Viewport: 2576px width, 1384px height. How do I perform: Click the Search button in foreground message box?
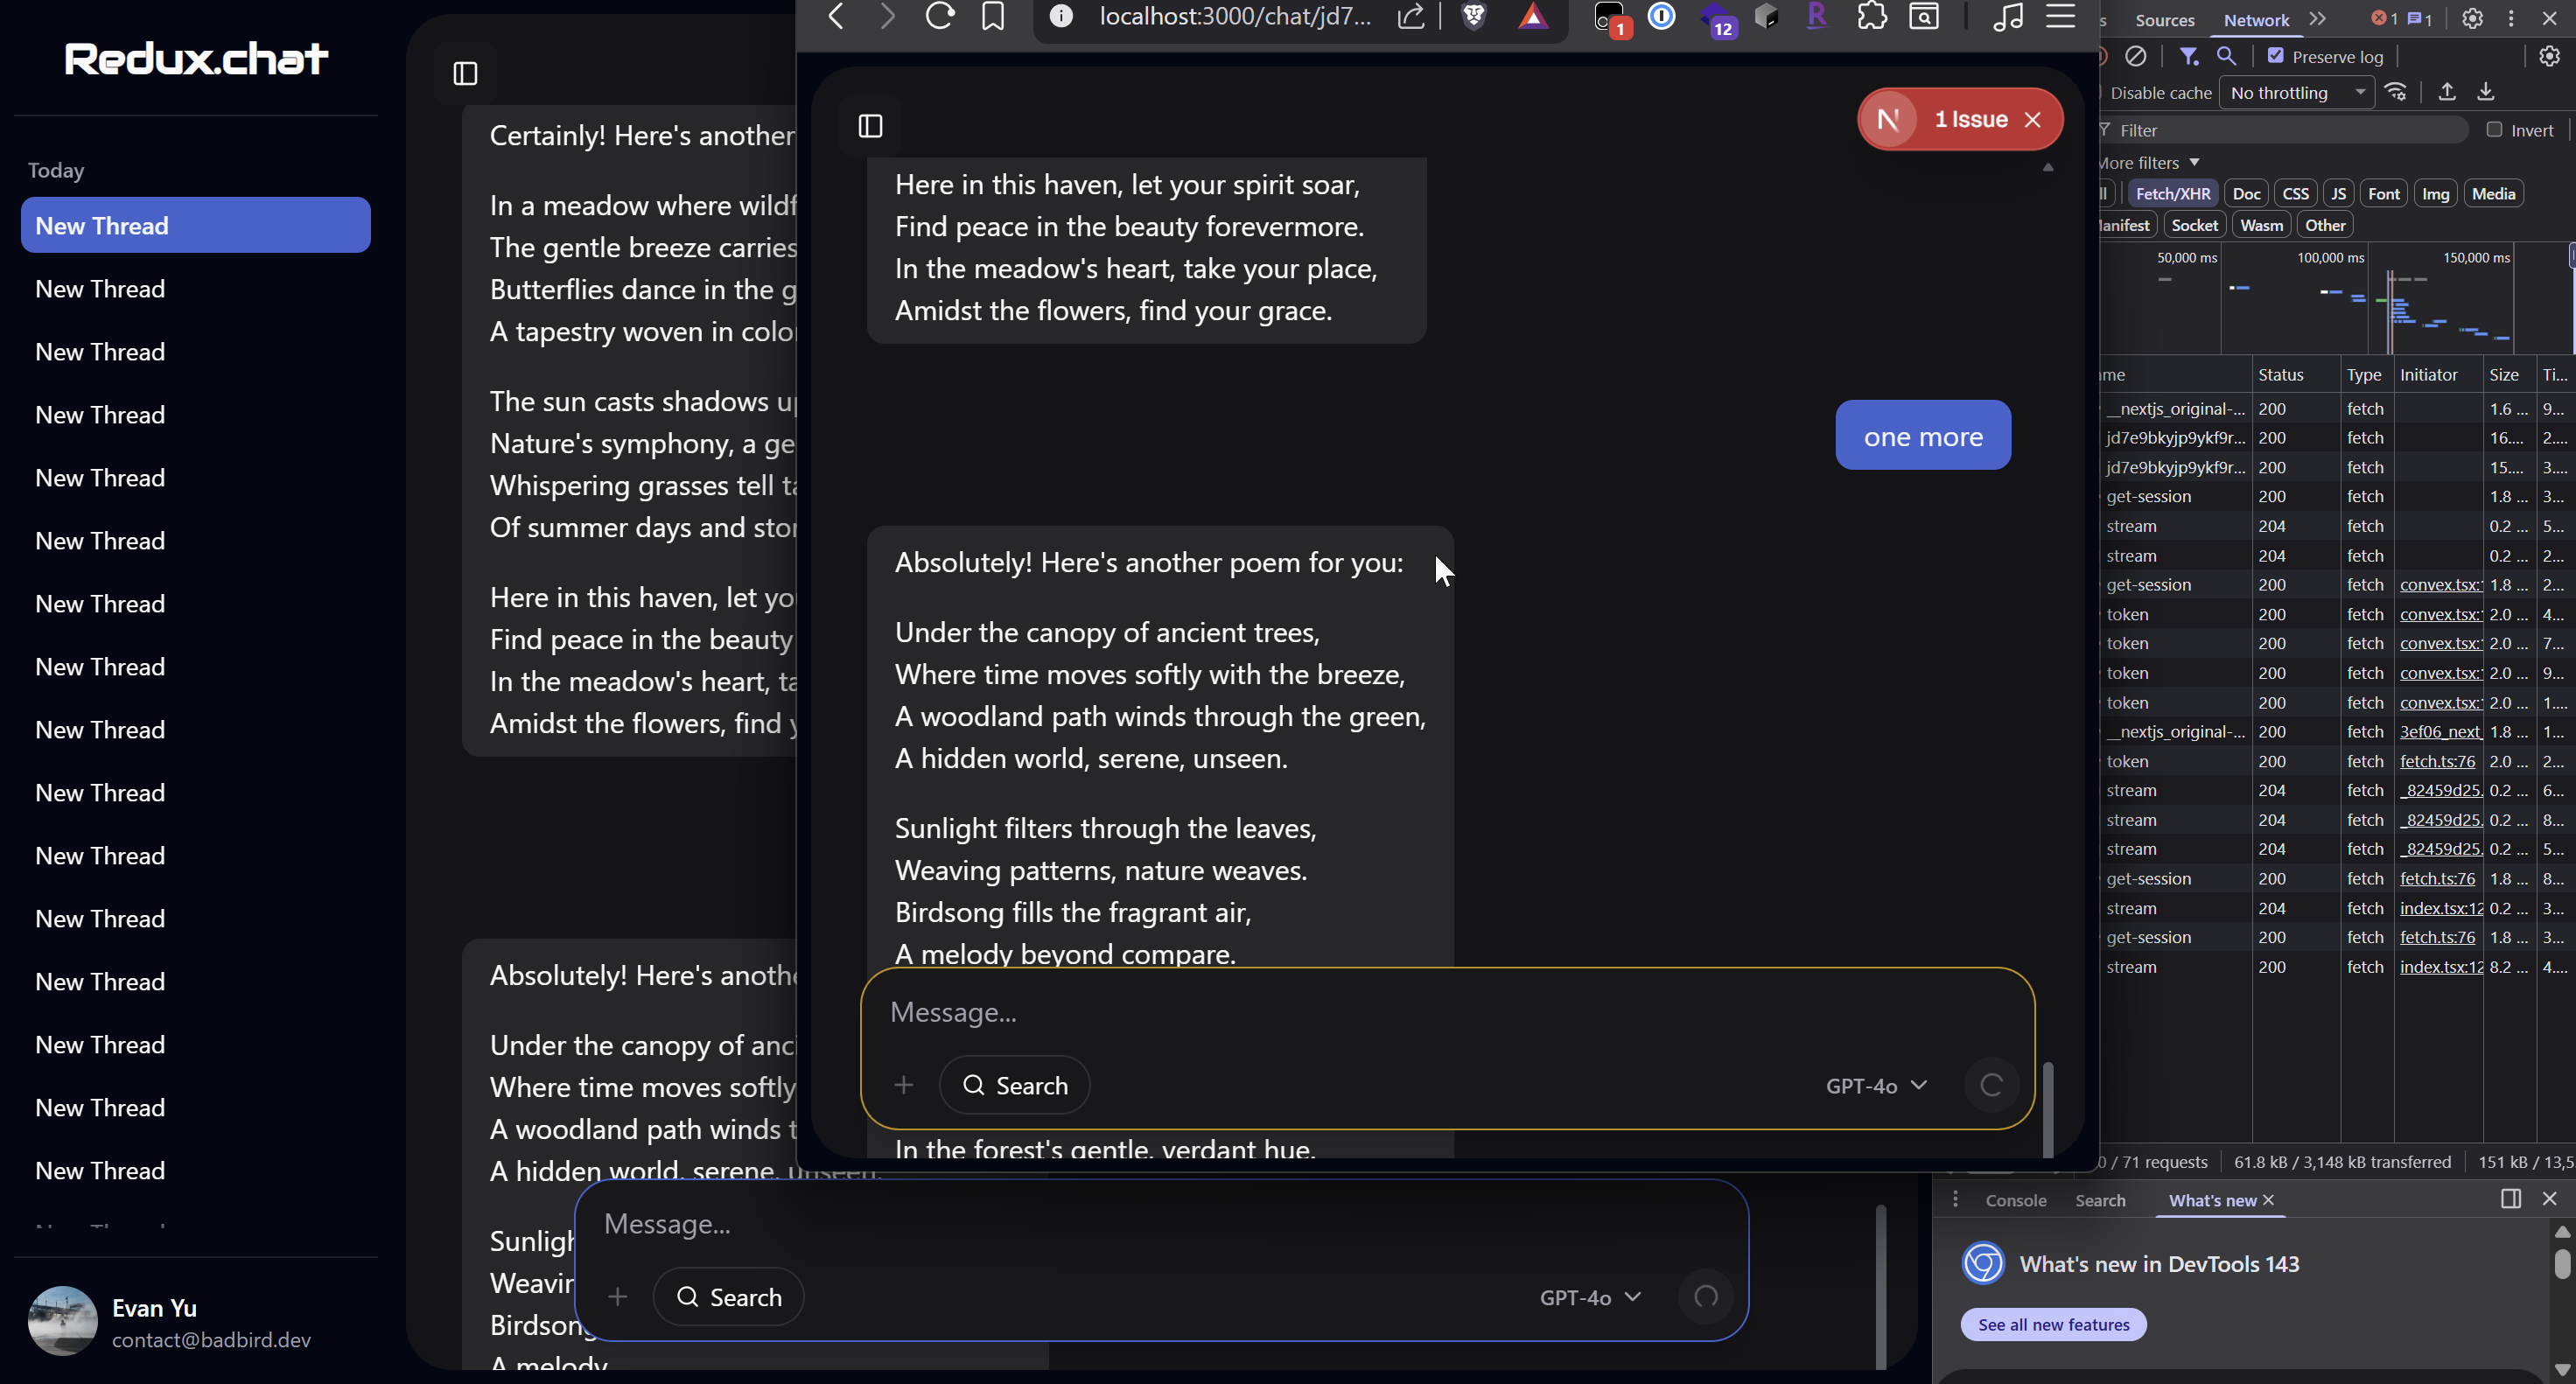click(x=1014, y=1085)
